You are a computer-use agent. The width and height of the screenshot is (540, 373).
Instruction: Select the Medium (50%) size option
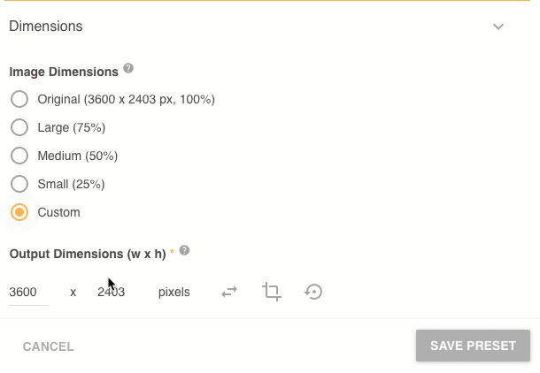19,156
